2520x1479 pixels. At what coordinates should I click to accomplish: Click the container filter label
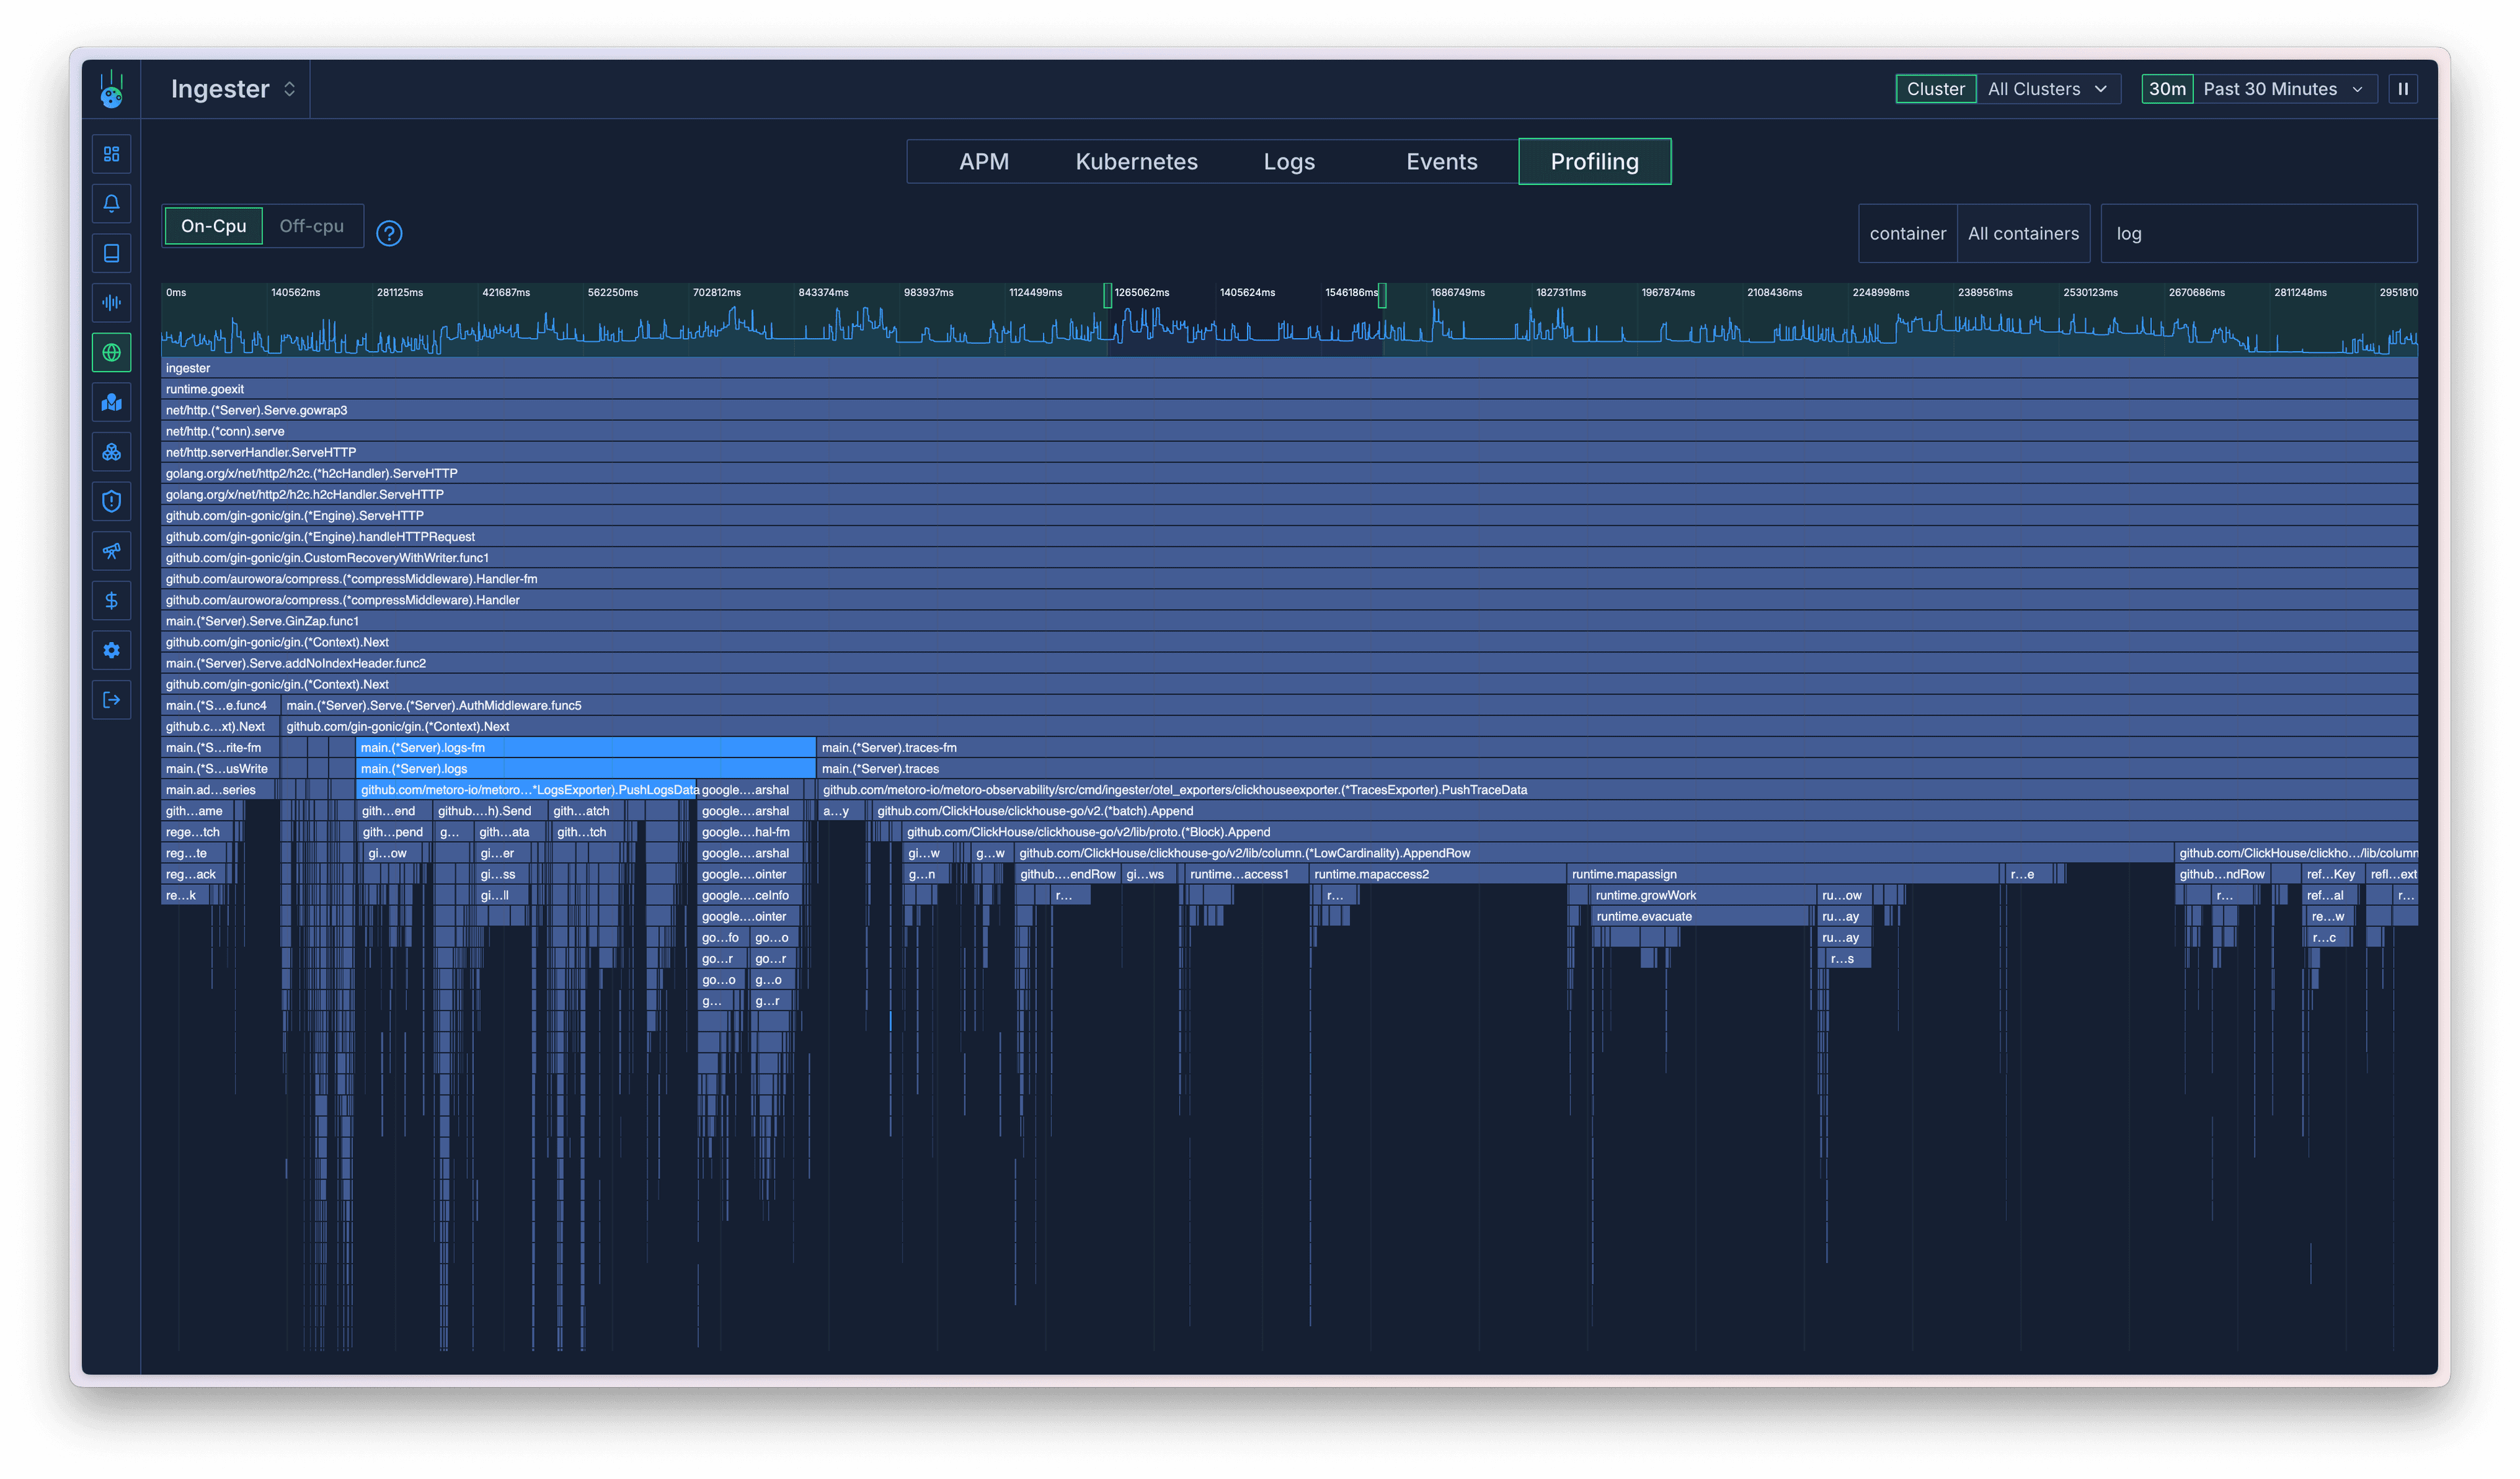click(x=1907, y=233)
